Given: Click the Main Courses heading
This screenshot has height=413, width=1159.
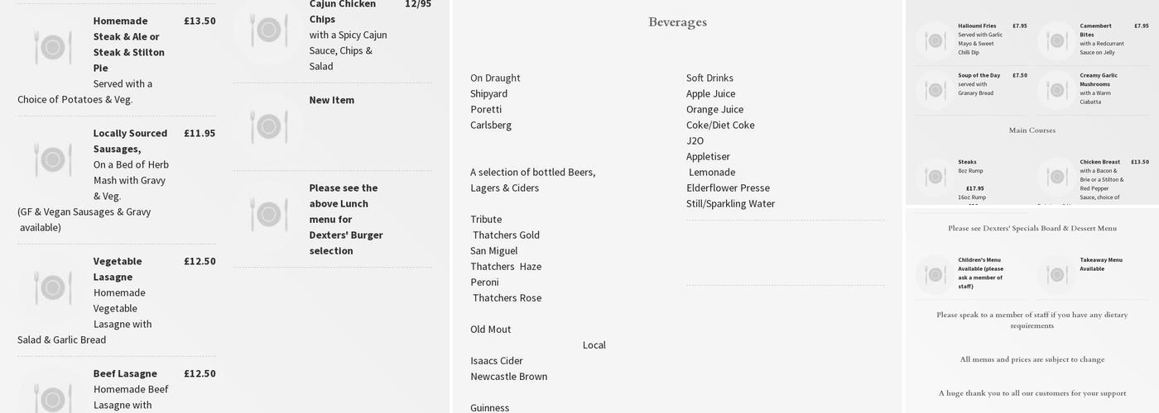Looking at the screenshot, I should (1032, 131).
